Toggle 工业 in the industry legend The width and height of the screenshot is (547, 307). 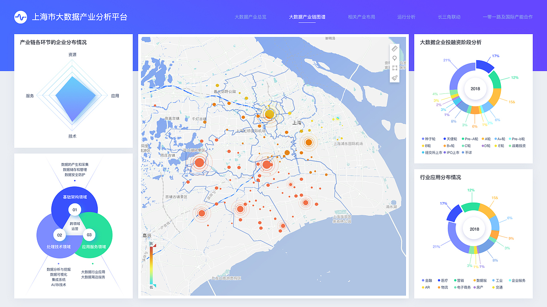coord(497,281)
